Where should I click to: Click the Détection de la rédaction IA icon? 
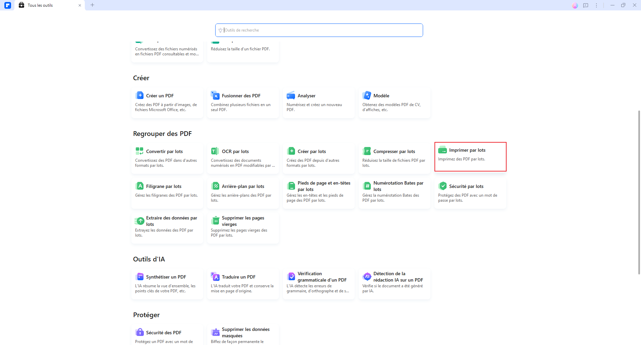click(x=367, y=277)
